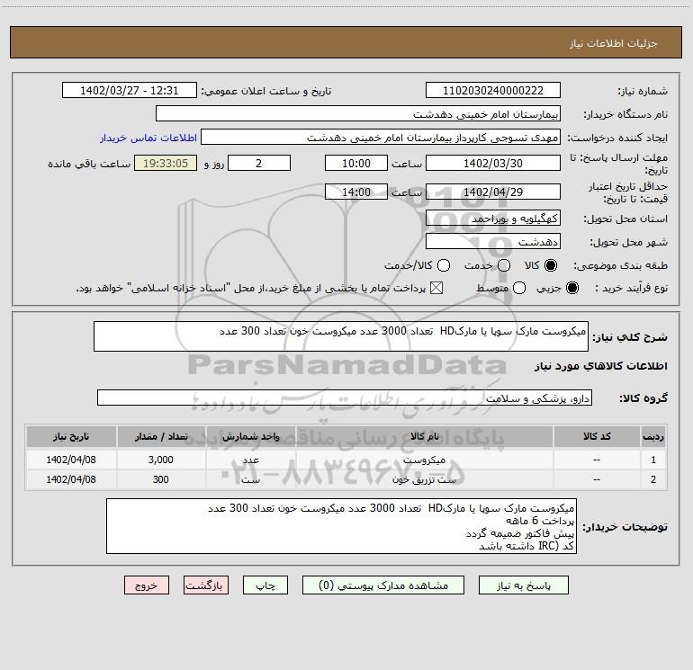Click the page header جزئیات اطلاعات نیاز
Screen dimensions: 693x670
(614, 43)
